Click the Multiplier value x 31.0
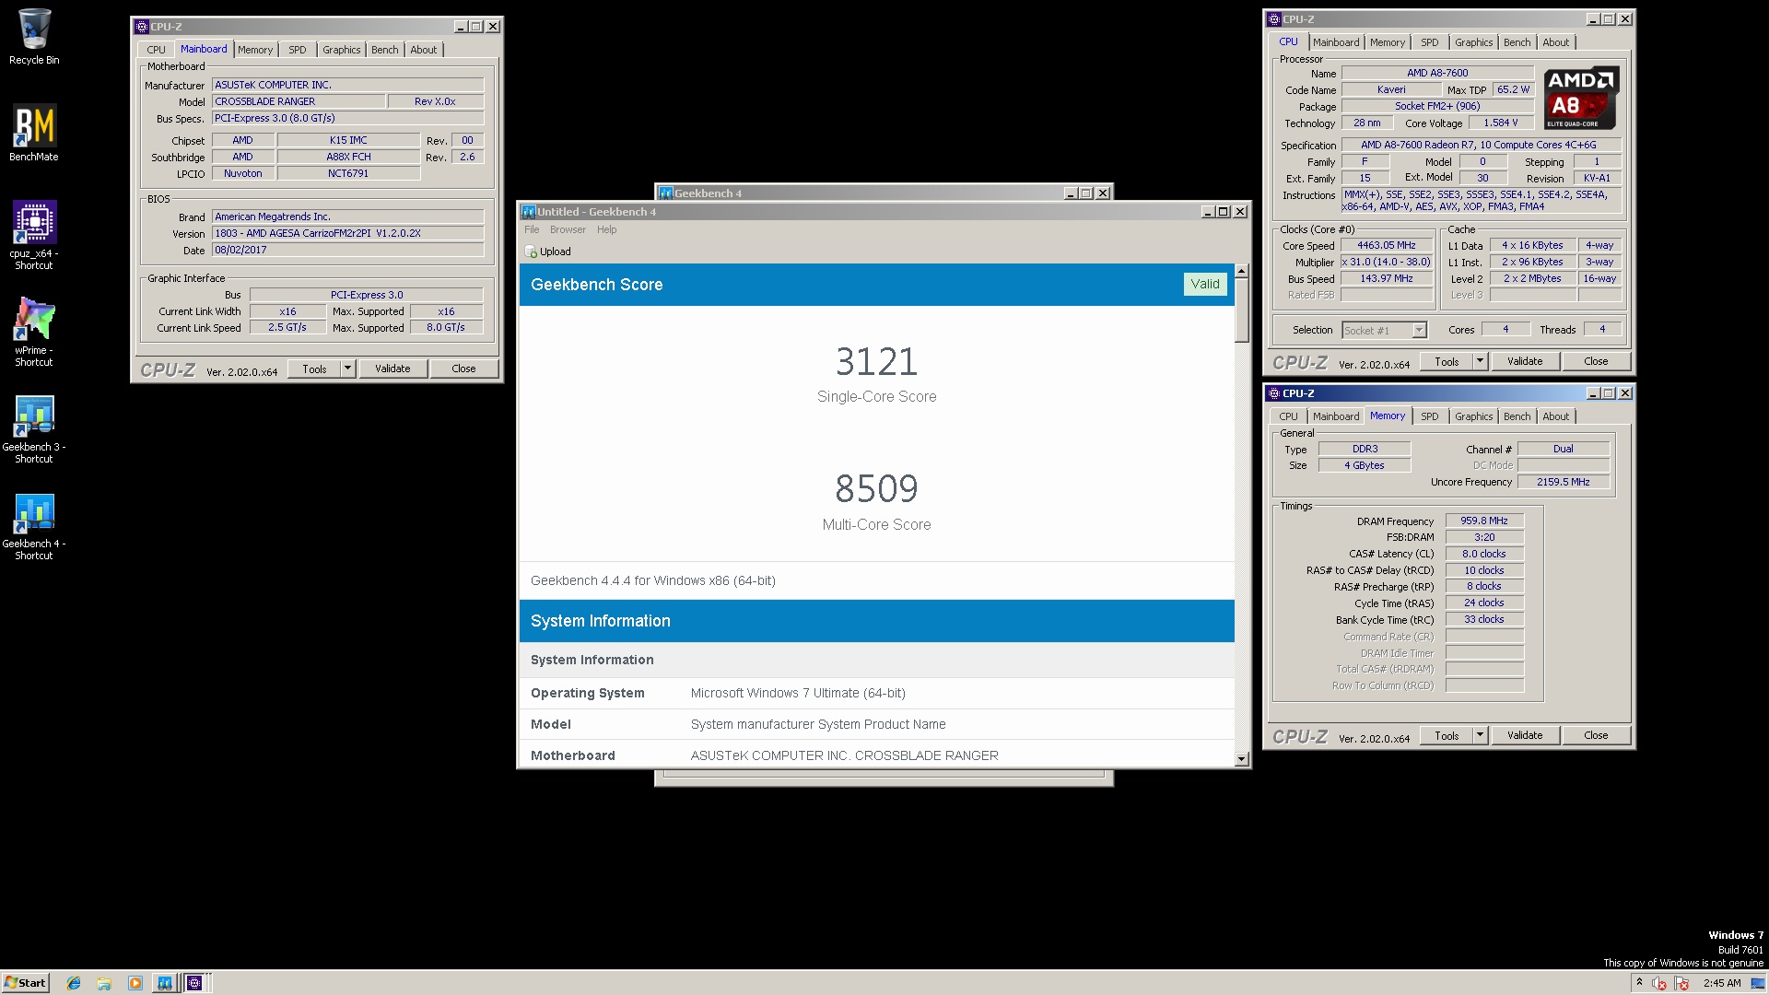1769x995 pixels. tap(1387, 262)
